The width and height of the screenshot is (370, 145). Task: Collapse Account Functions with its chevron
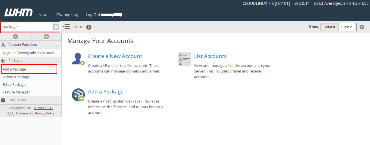pos(57,44)
